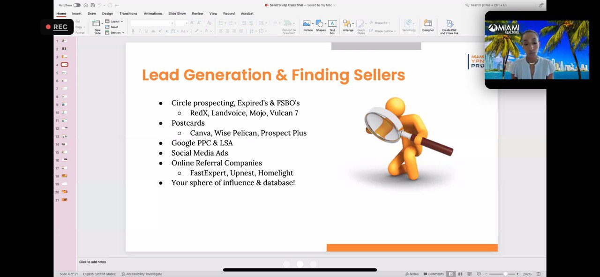Expand the Section dropdown
The height and width of the screenshot is (277, 600).
[x=115, y=33]
